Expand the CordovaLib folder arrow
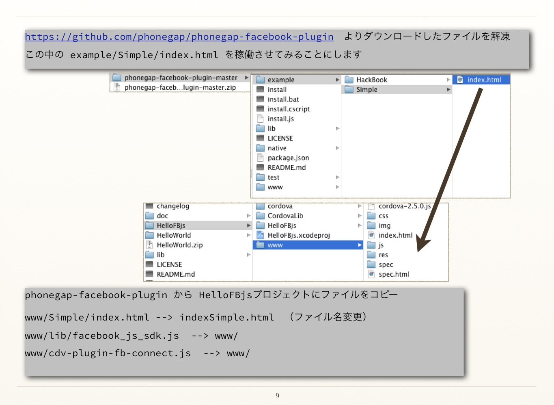The width and height of the screenshot is (554, 405). click(x=360, y=216)
